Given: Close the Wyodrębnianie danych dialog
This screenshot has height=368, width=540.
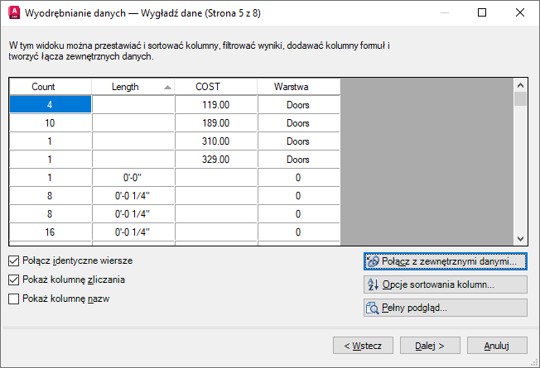Looking at the screenshot, I should [520, 12].
